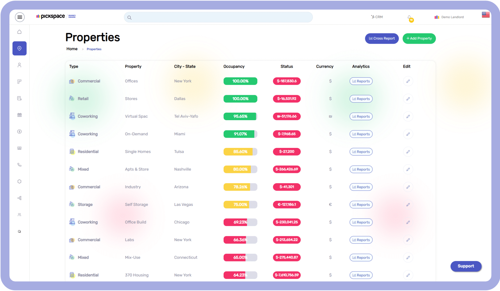Open the US flag language selector

coord(485,15)
